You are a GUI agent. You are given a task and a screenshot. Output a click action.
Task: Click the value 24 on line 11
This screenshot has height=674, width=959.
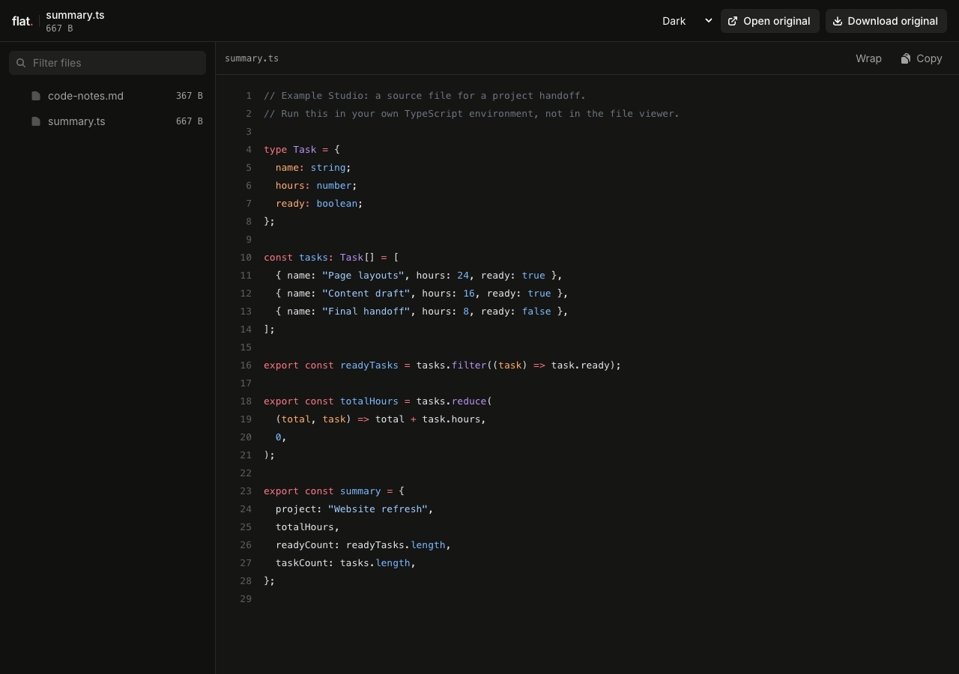(463, 276)
